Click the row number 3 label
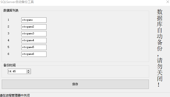 pos(8,33)
